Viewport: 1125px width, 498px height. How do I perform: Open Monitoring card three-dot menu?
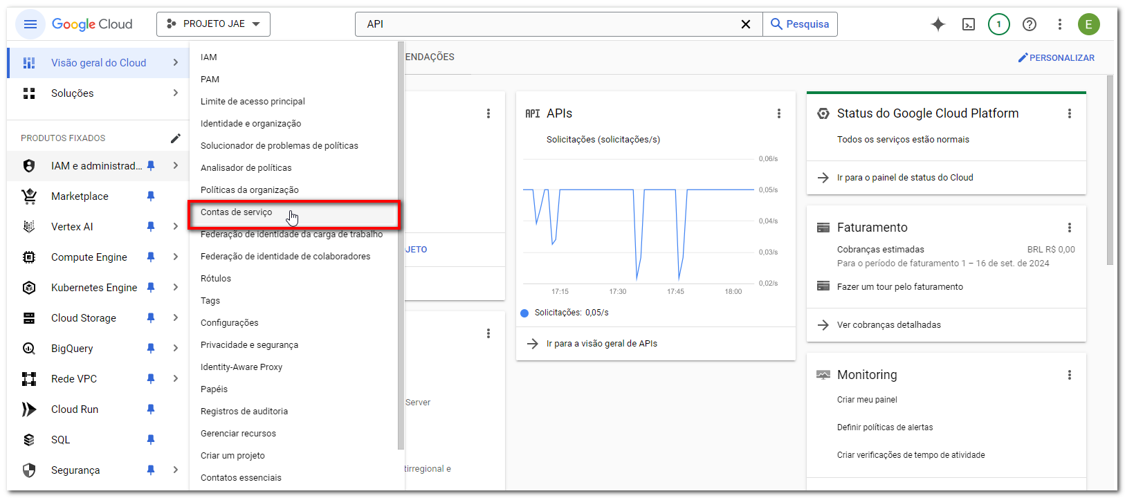tap(1070, 375)
